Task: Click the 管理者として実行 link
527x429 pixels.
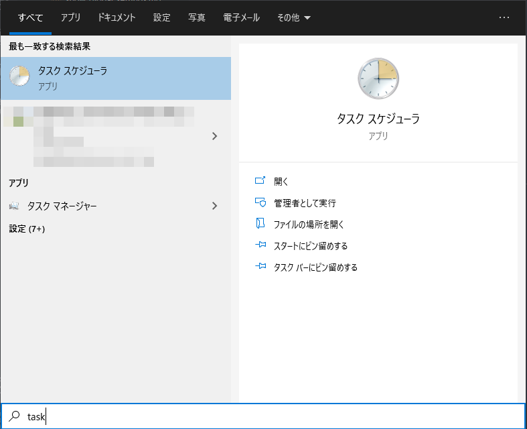Action: pos(305,202)
